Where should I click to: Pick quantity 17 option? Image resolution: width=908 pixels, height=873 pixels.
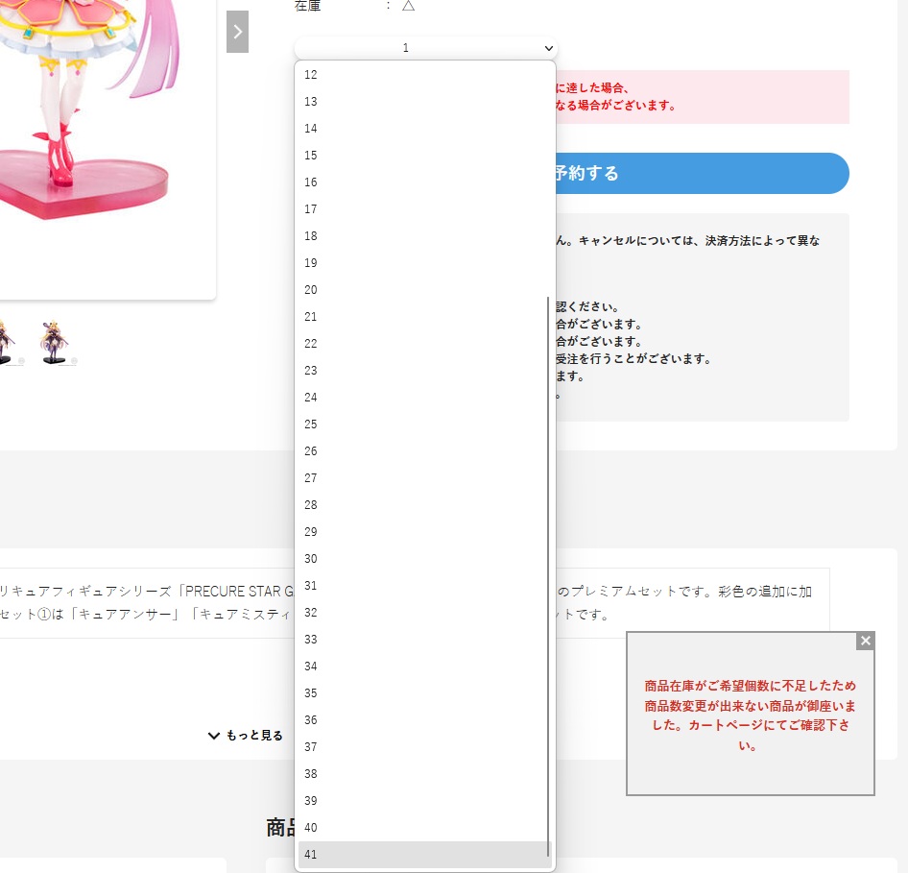tap(425, 209)
